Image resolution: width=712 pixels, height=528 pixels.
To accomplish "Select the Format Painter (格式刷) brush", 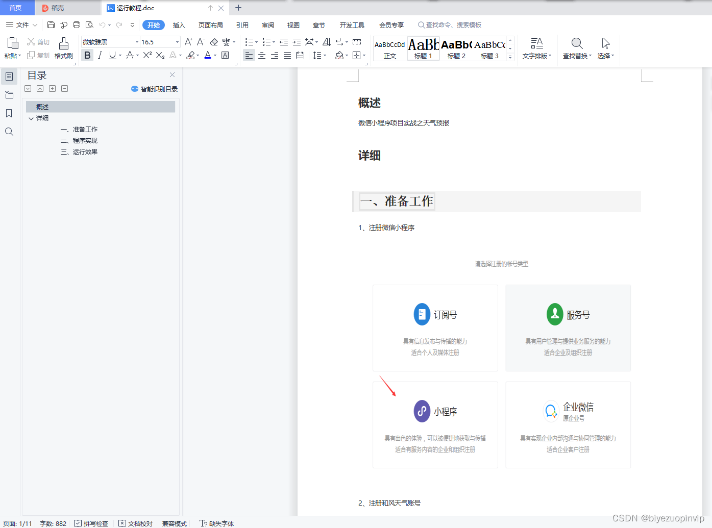I will pos(64,48).
